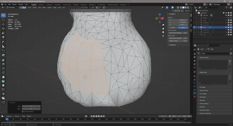Select the Inset Faces tool

coord(3,60)
